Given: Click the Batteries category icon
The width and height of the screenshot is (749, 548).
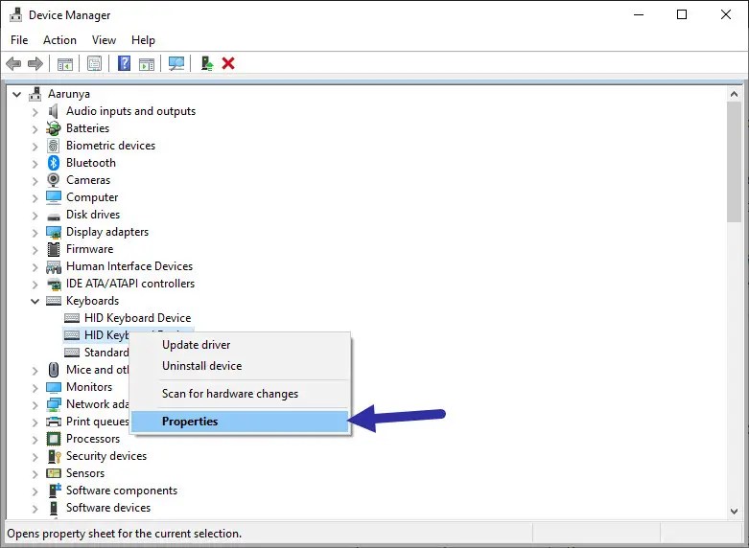Looking at the screenshot, I should tap(54, 128).
